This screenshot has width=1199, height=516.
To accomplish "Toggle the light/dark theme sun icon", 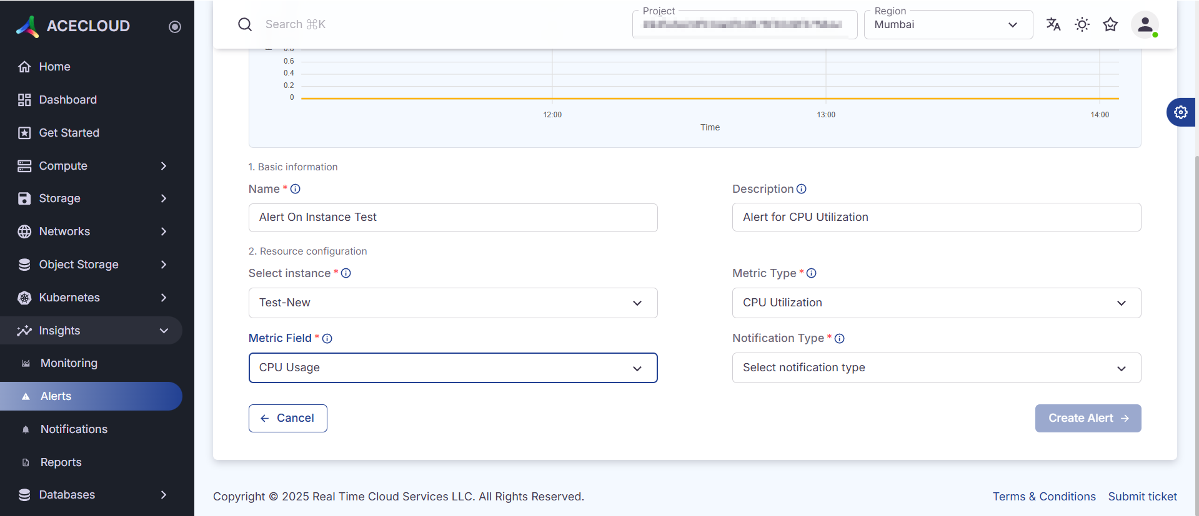I will point(1082,24).
